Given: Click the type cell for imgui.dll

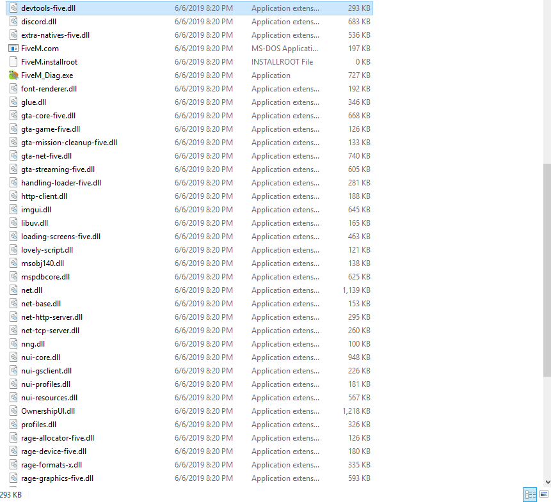Looking at the screenshot, I should (285, 210).
